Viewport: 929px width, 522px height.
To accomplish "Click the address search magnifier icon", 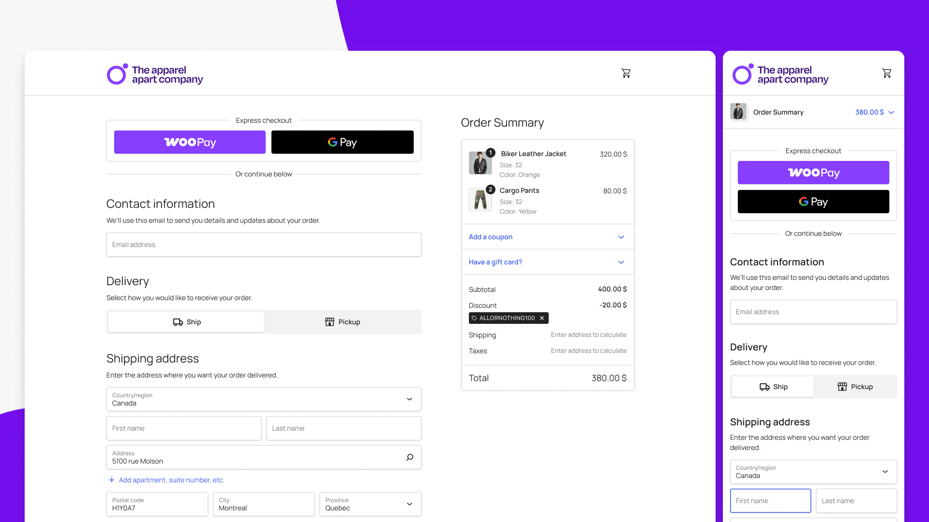I will (x=410, y=457).
